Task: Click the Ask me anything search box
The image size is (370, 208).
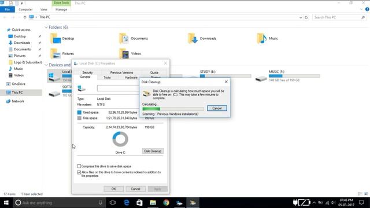Action: (x=60, y=203)
